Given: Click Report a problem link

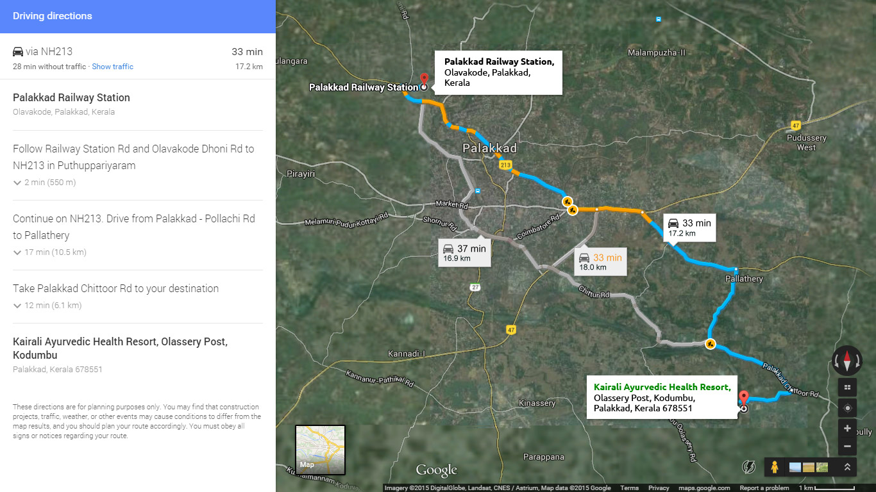Looking at the screenshot, I should (764, 488).
